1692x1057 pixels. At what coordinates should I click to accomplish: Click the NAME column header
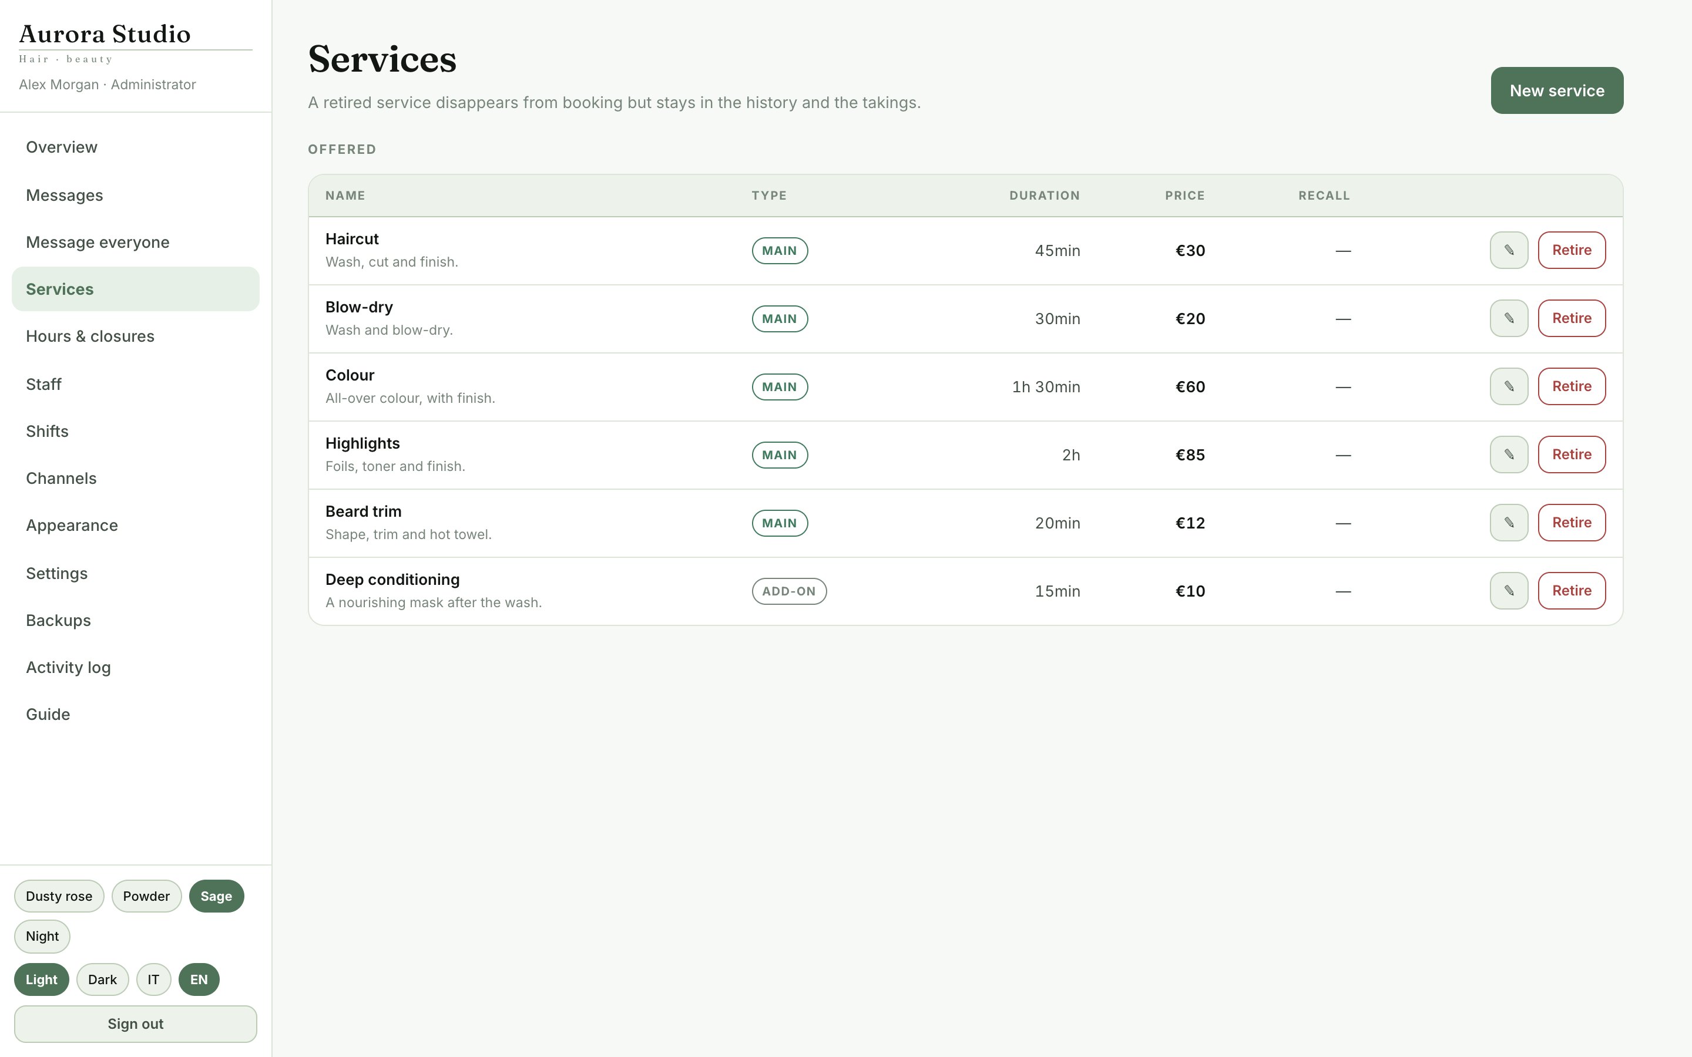(x=345, y=196)
